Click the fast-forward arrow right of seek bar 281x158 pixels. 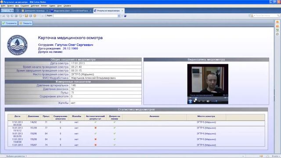pyautogui.click(x=225, y=98)
